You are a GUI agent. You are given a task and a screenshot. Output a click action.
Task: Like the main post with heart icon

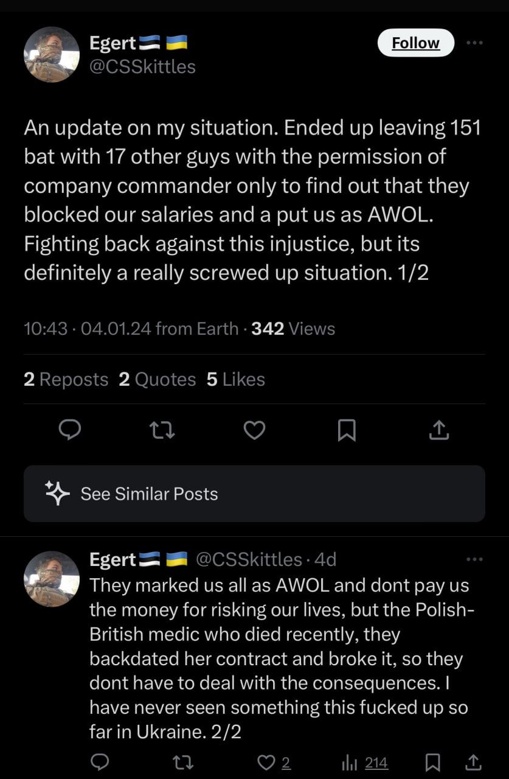point(254,431)
